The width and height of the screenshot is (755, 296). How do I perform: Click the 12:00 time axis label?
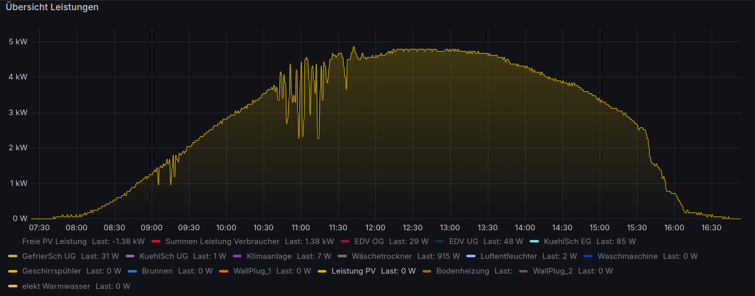click(375, 227)
